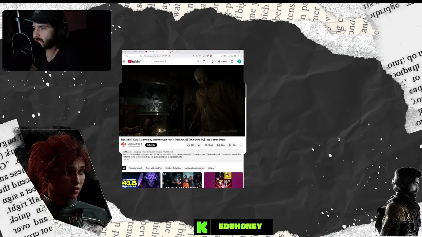422x237 pixels.
Task: Open the MKIceAndFire channel avatar
Action: click(x=124, y=145)
